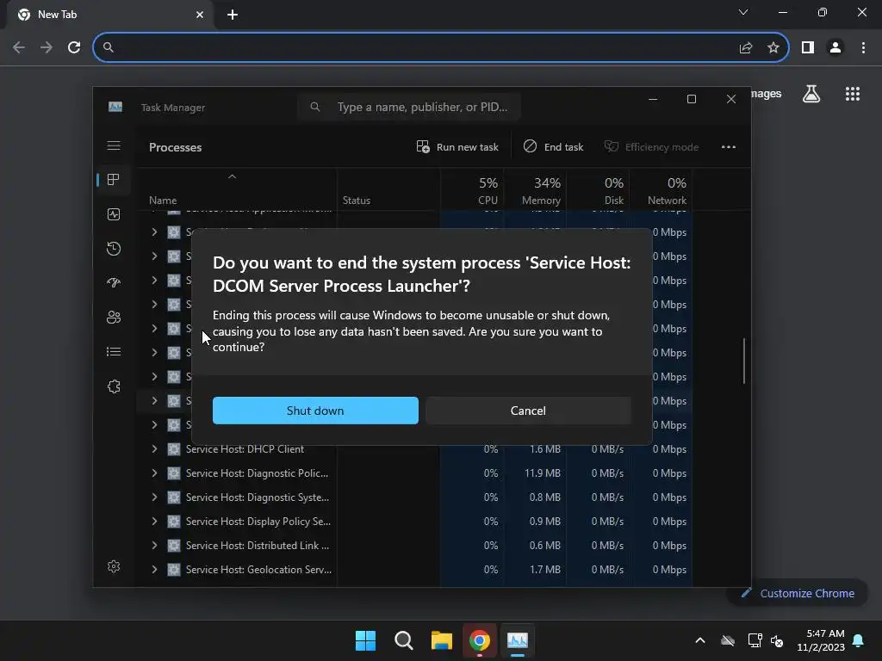882x661 pixels.
Task: Select the New Tab tab
Action: pos(110,15)
